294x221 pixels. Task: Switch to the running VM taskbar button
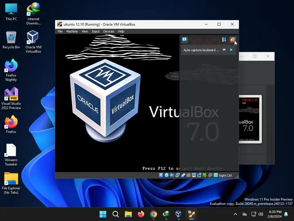192,214
